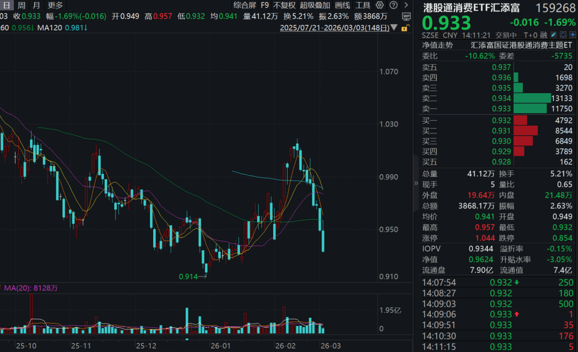Click the 净值走势 link
578x352 pixels.
click(x=437, y=46)
